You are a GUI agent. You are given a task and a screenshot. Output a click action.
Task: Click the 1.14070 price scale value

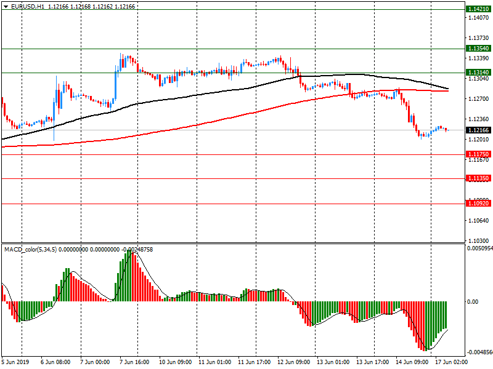[x=479, y=18]
